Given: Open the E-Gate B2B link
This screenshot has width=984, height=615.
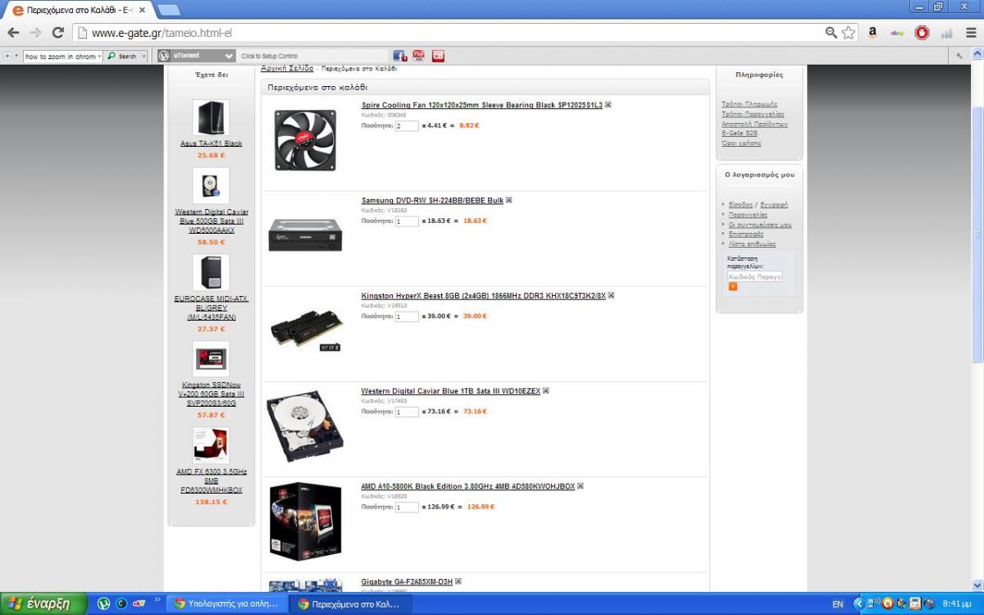Looking at the screenshot, I should click(x=739, y=133).
